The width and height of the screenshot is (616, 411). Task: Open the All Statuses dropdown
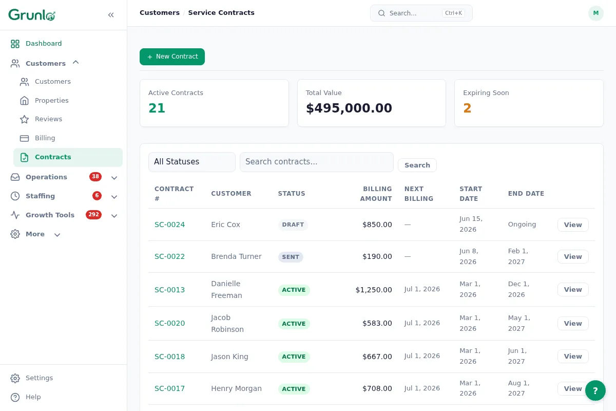(192, 162)
